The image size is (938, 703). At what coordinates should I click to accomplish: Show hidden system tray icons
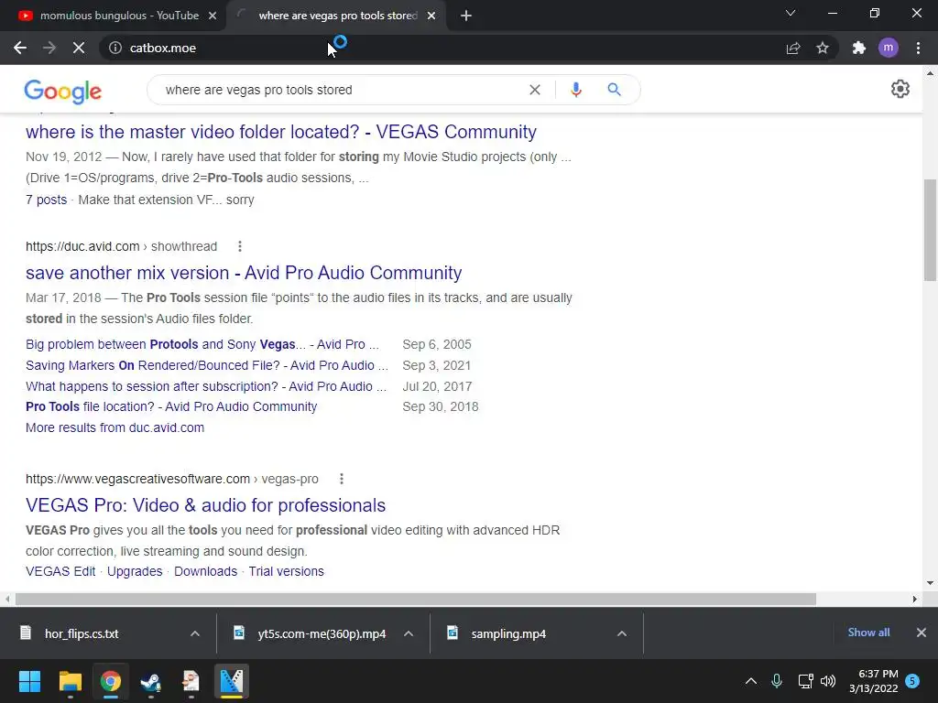(x=751, y=681)
